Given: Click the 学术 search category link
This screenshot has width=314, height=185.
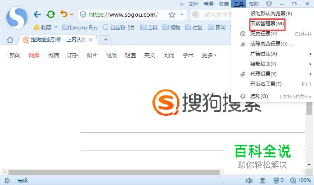Looking at the screenshot, I should [188, 55].
